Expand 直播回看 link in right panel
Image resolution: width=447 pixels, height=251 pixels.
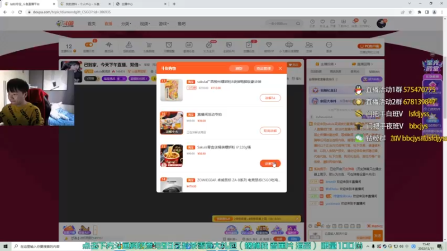click(362, 64)
